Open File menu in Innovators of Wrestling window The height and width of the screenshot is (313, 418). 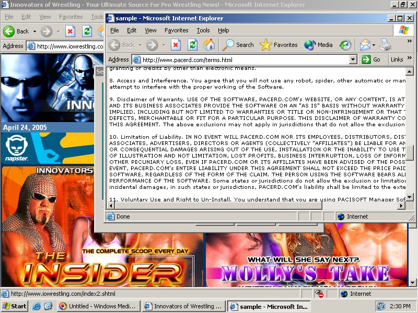tap(9, 17)
